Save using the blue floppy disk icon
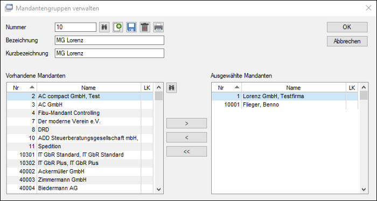The height and width of the screenshot is (201, 377). pos(131,27)
